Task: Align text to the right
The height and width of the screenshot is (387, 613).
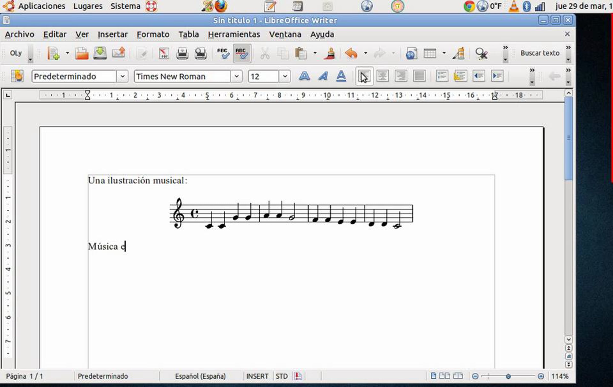Action: click(x=401, y=76)
